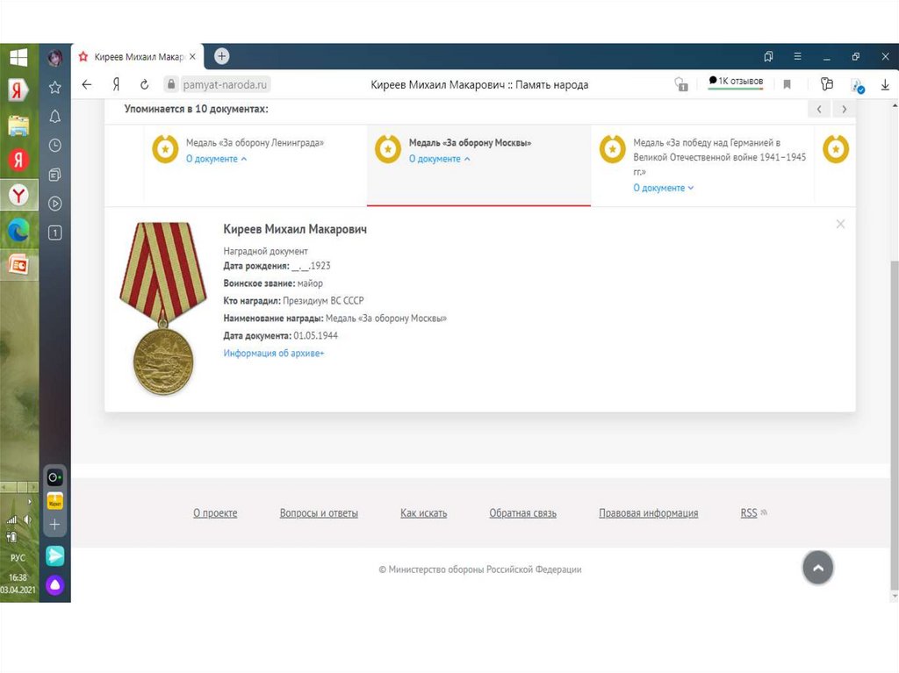Open Yandex home page button

[x=117, y=85]
